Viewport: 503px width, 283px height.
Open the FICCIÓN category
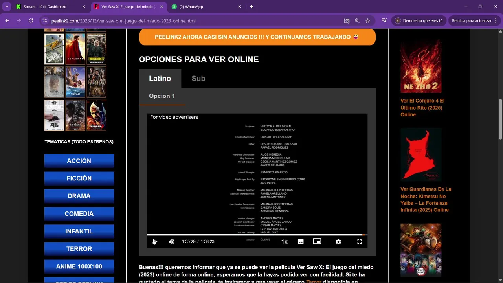[x=79, y=178]
